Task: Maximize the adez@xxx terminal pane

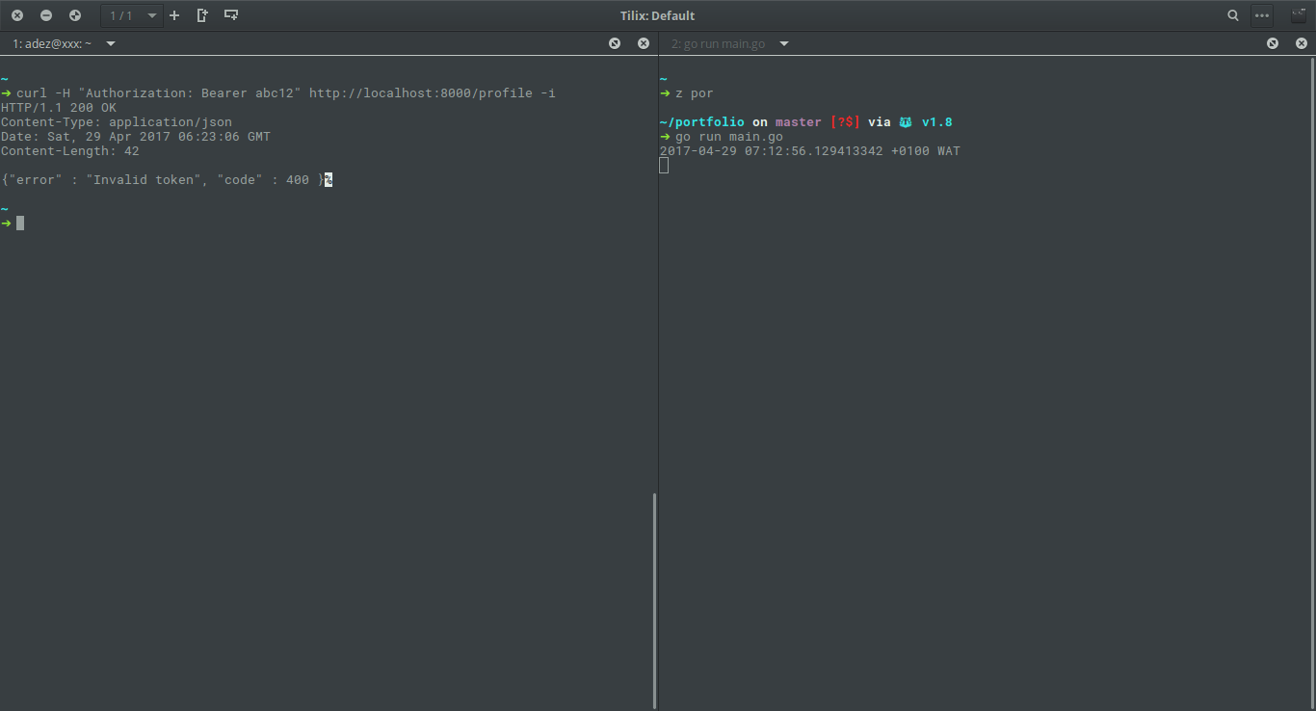Action: [x=615, y=43]
